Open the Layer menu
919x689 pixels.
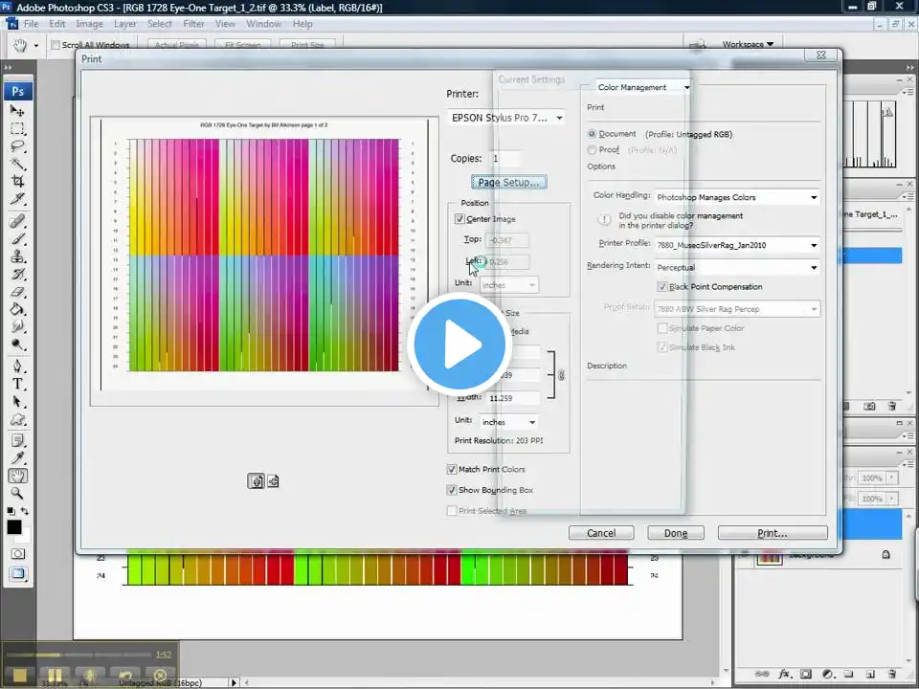[x=124, y=24]
